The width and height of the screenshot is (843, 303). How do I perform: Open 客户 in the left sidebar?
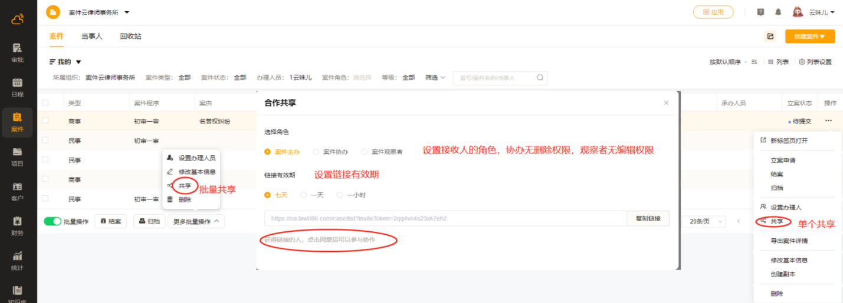pyautogui.click(x=18, y=191)
